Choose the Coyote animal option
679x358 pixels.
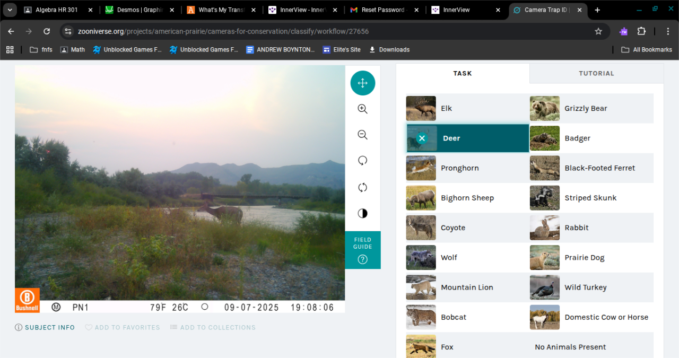467,228
